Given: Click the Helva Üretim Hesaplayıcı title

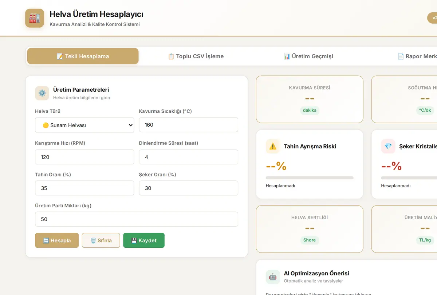Looking at the screenshot, I should coord(97,14).
